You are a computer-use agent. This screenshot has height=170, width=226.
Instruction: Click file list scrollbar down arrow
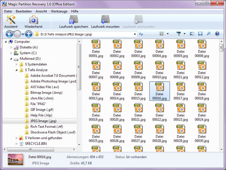point(221,150)
